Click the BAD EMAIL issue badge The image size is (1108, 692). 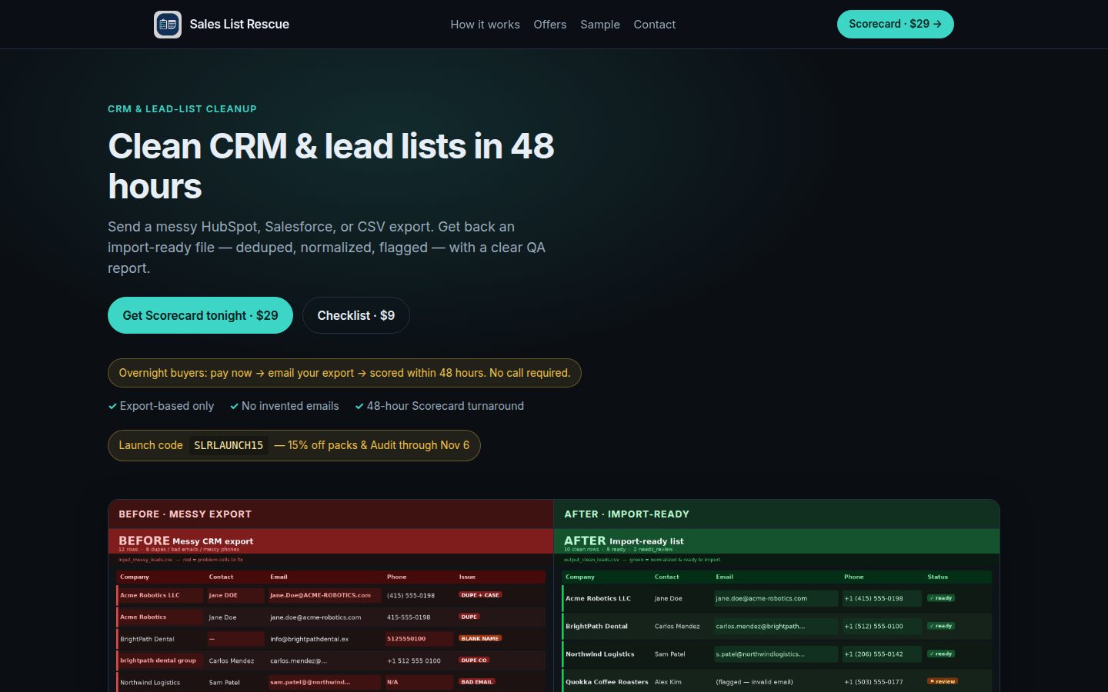(x=477, y=682)
